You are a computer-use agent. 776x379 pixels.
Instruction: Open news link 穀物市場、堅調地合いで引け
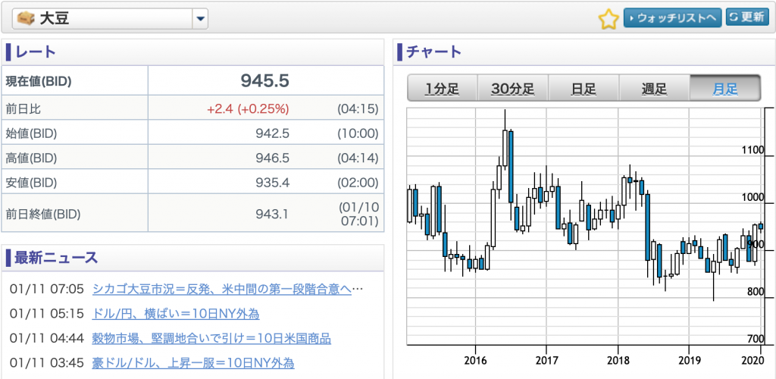pyautogui.click(x=211, y=338)
